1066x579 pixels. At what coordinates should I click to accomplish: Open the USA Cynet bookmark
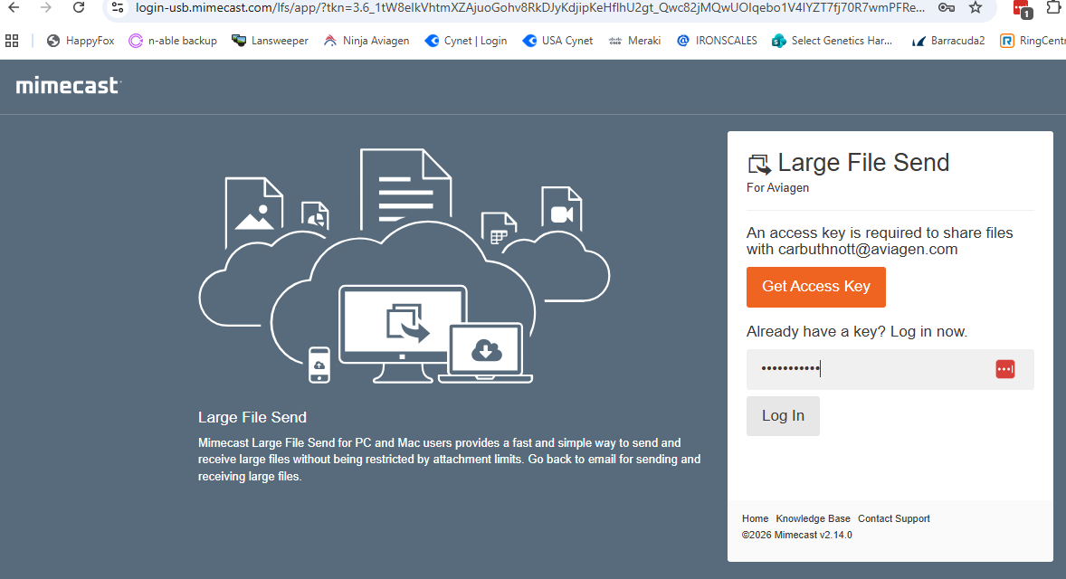(x=557, y=41)
